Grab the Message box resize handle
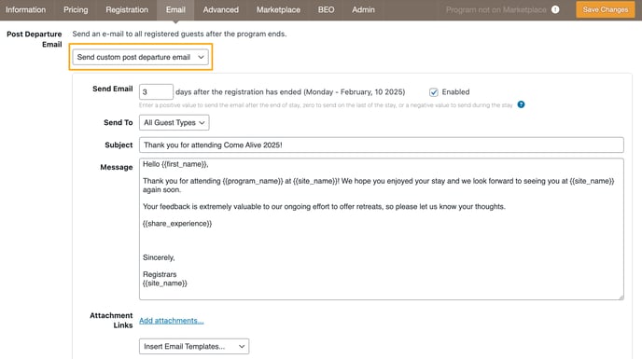This screenshot has height=359, width=642. [x=621, y=297]
